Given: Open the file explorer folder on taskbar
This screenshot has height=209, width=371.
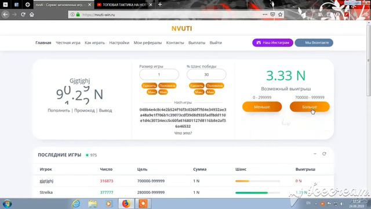Looking at the screenshot, I should (93, 204).
